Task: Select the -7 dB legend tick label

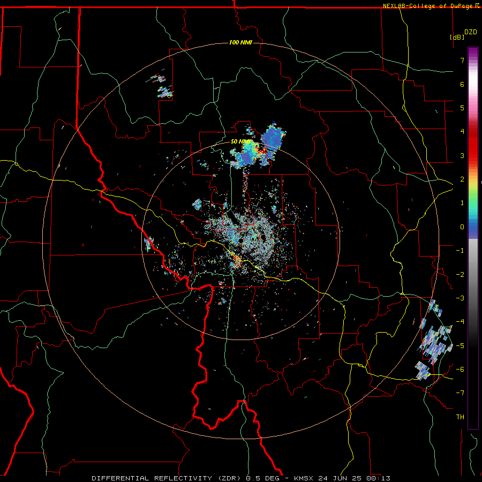Action: coord(460,393)
